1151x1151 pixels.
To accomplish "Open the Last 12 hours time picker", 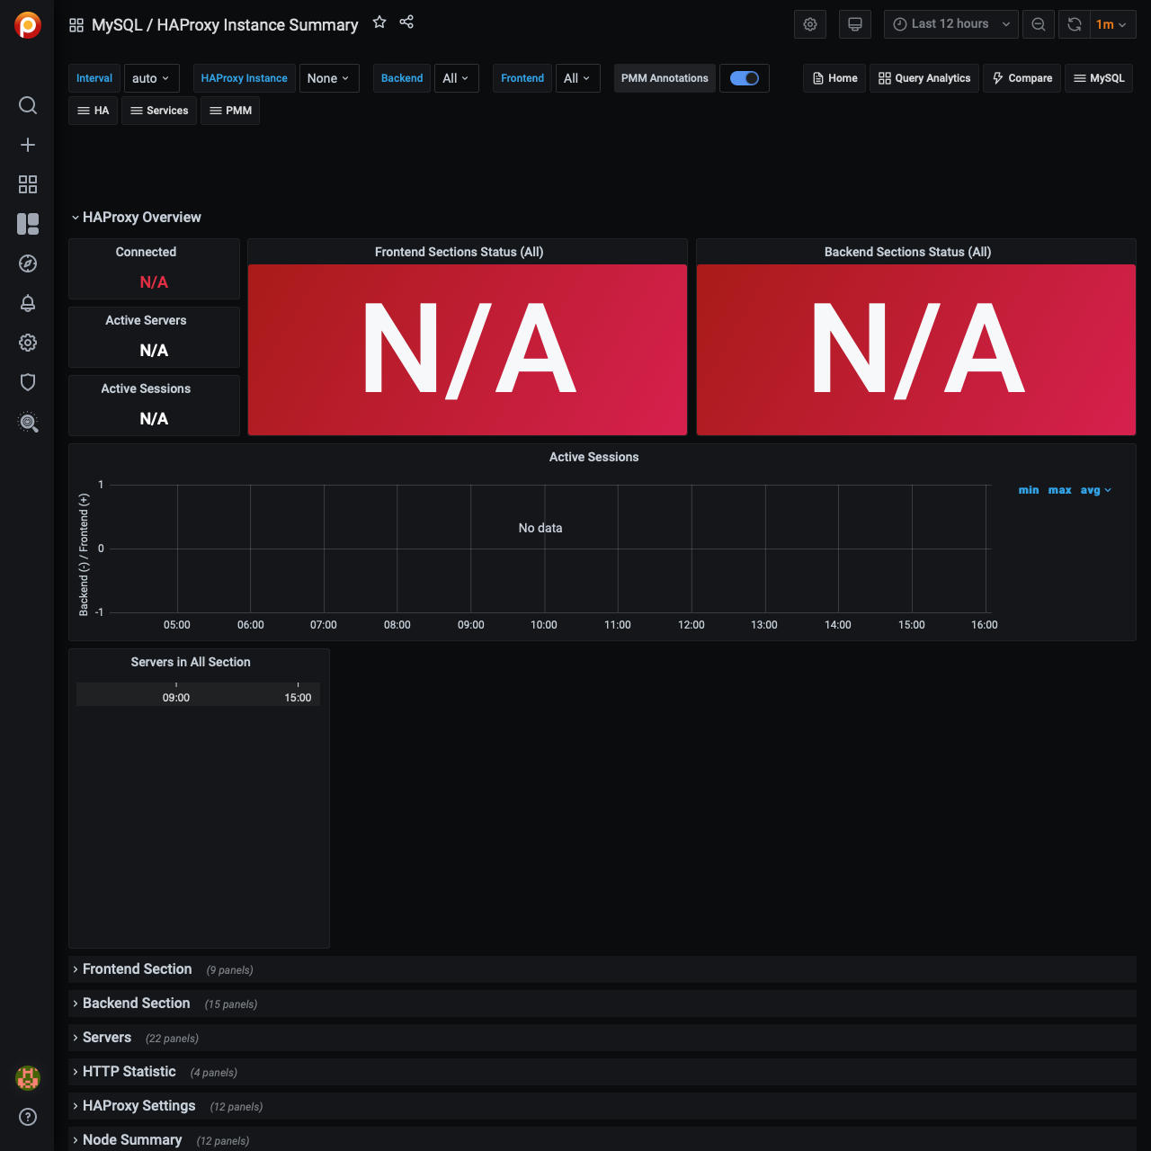I will pyautogui.click(x=950, y=24).
